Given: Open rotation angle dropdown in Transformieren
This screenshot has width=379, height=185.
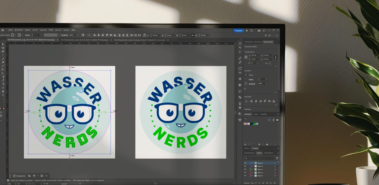Looking at the screenshot, I should [257, 63].
